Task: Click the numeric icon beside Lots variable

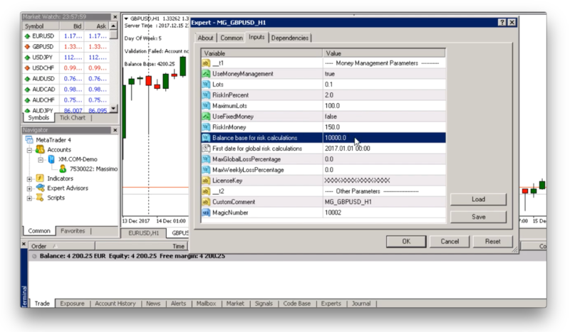Action: click(x=206, y=85)
